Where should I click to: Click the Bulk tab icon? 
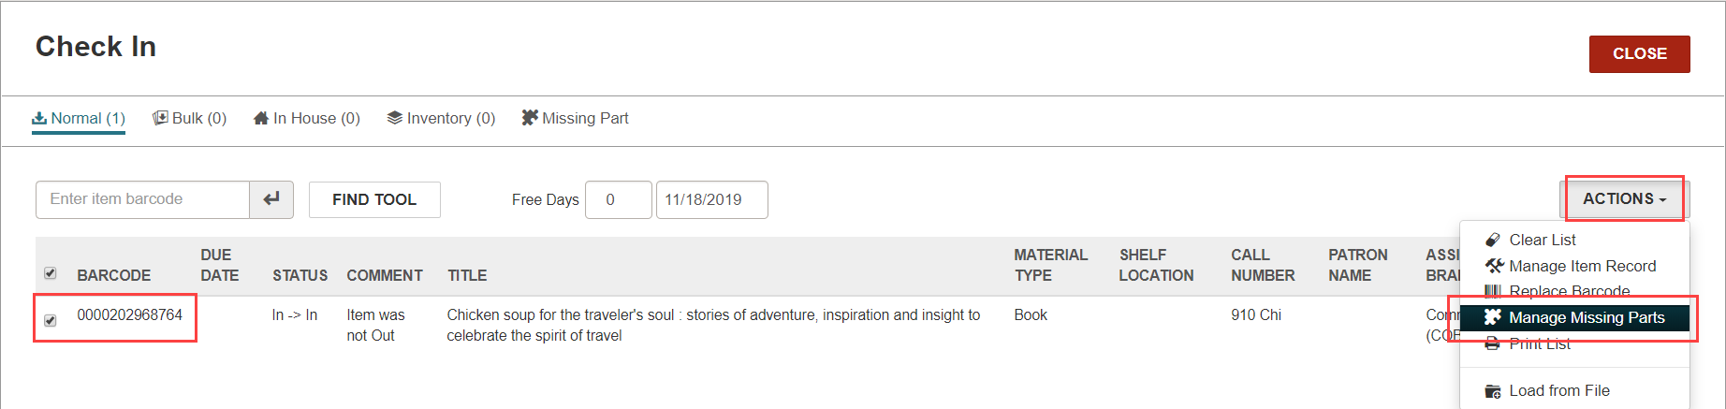[x=160, y=118]
